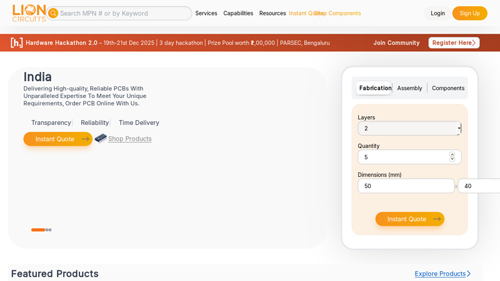
Task: Click Join Community in the banner
Action: 396,42
